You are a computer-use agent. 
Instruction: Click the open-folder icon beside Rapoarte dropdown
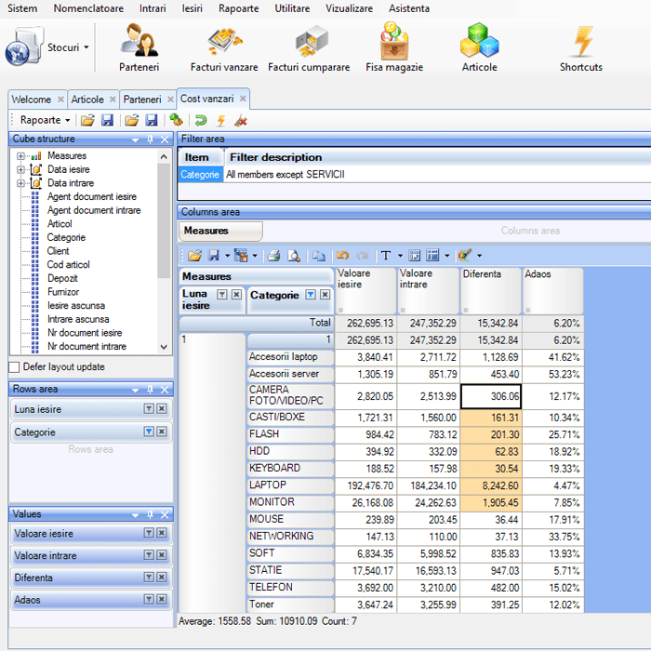tap(87, 120)
